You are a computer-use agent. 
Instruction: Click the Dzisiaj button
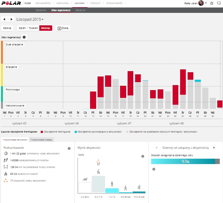click(x=7, y=28)
